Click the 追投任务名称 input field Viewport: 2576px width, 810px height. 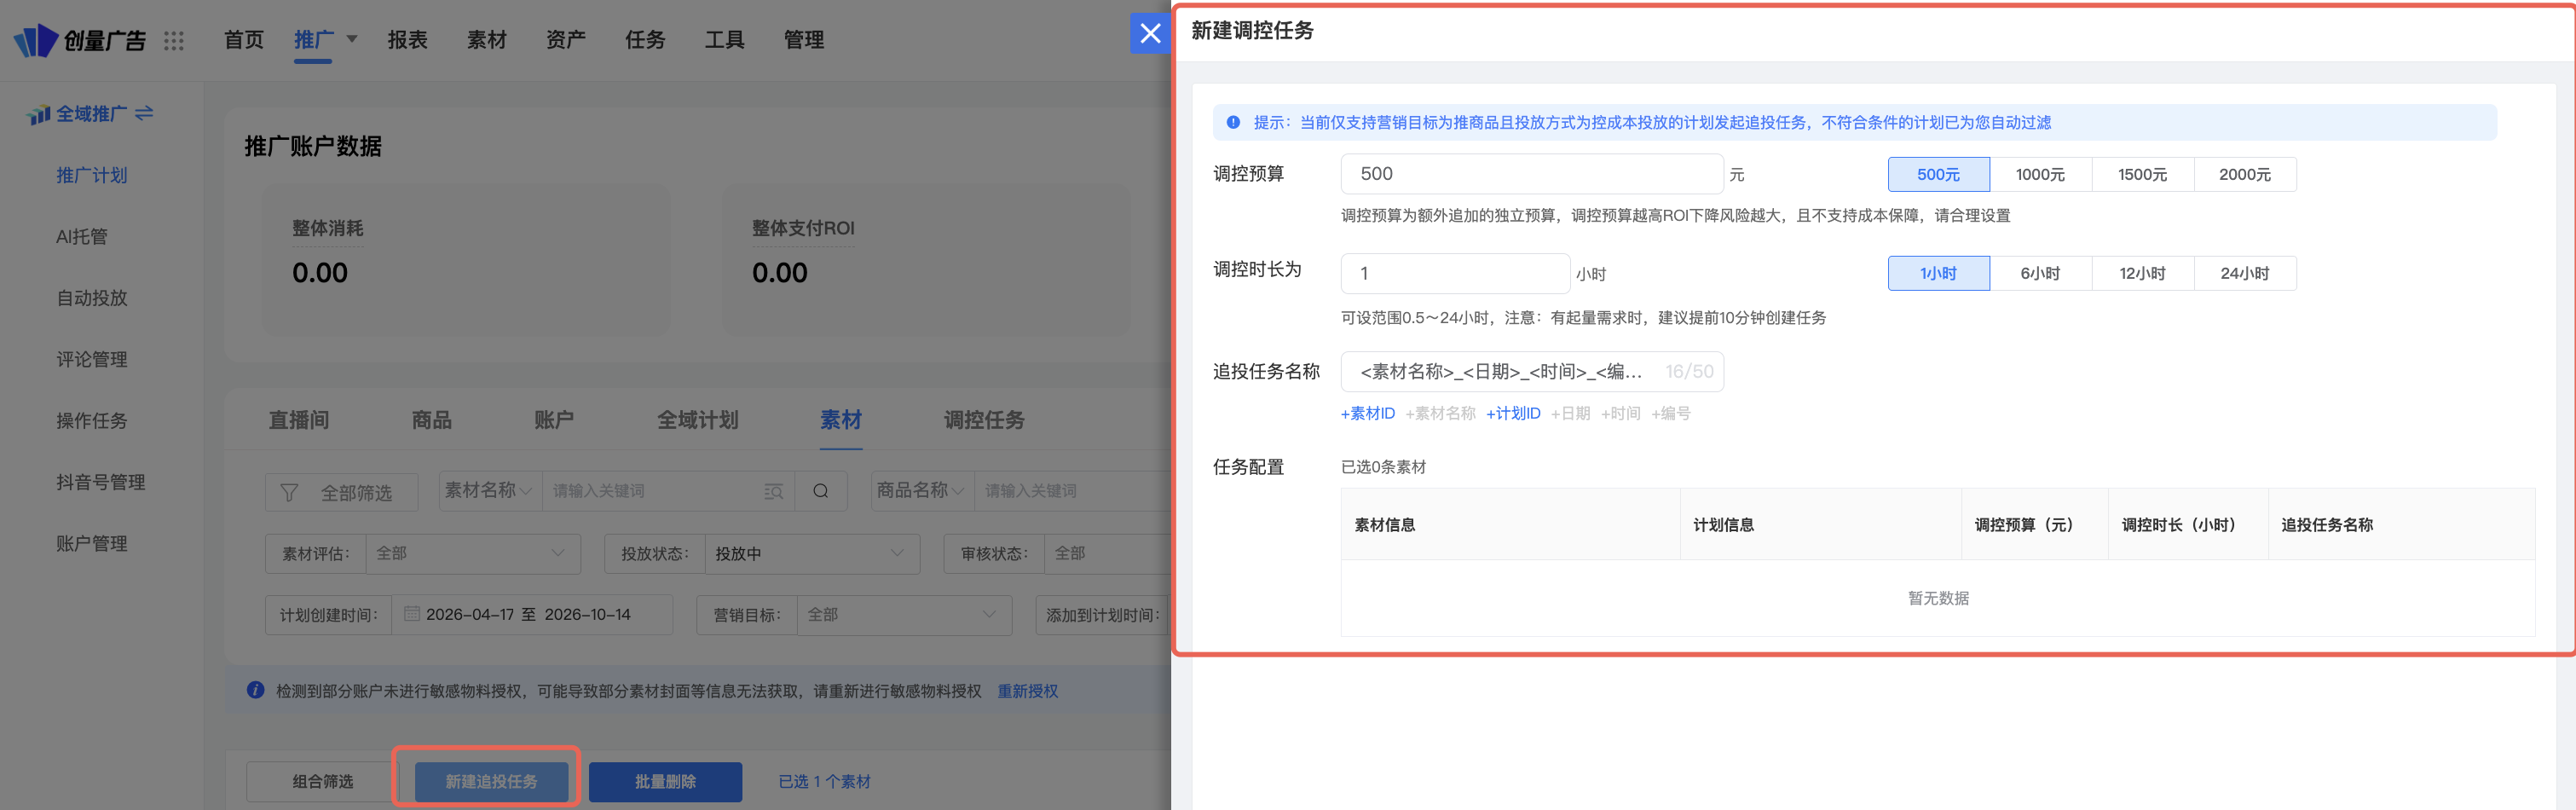[x=1532, y=371]
